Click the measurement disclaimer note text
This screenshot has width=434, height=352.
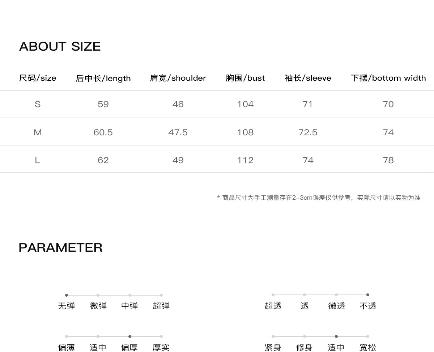(x=319, y=198)
